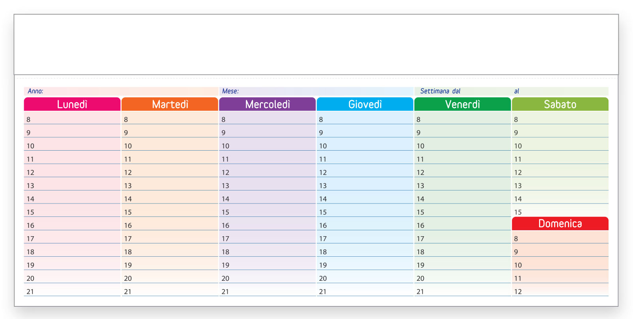Select the Martedì day header

click(170, 104)
